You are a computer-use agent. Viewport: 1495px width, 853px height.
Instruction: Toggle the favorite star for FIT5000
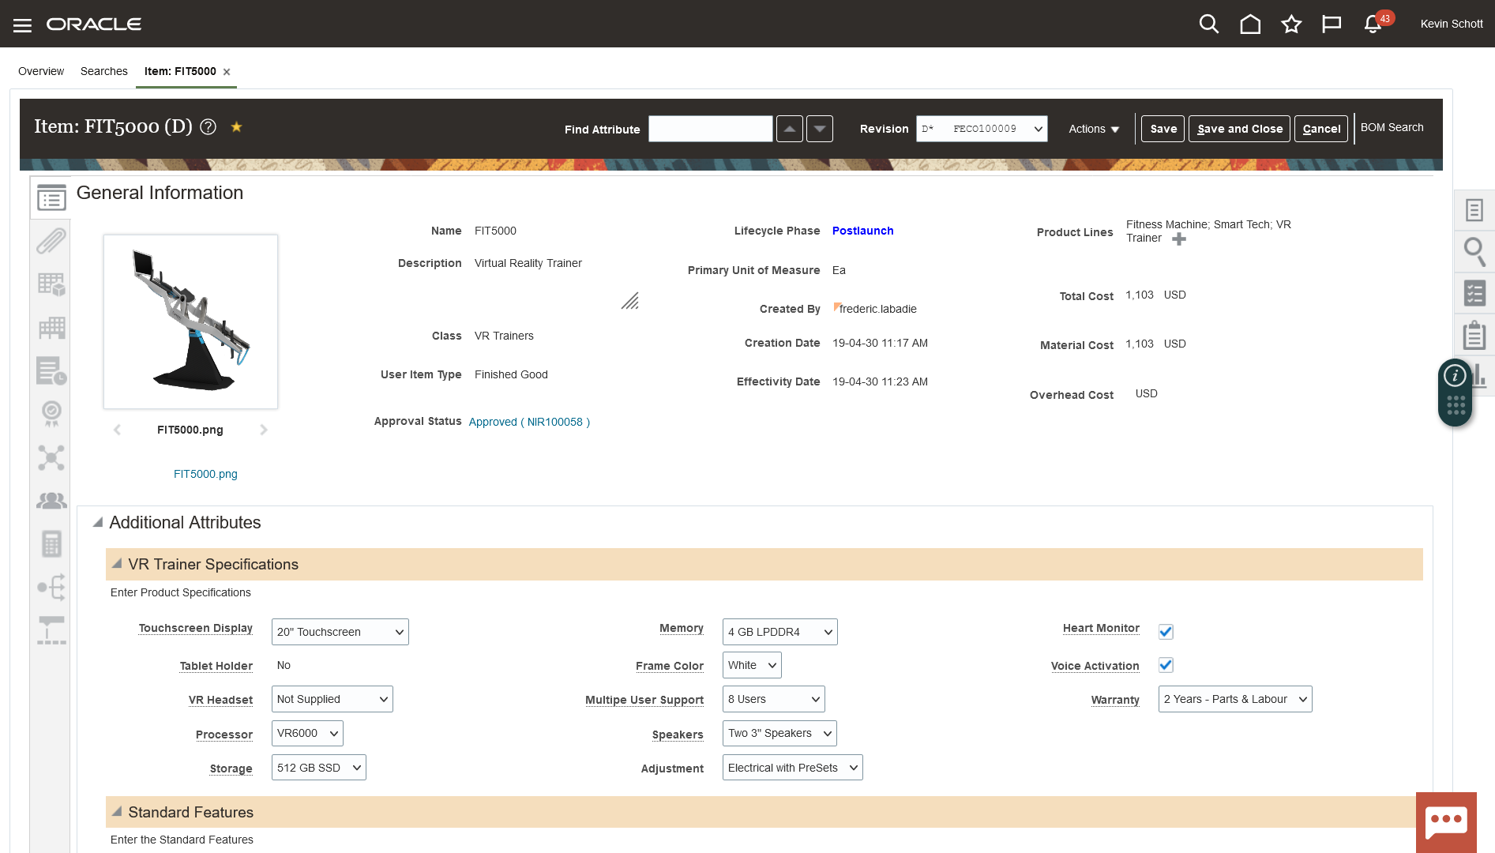236,126
